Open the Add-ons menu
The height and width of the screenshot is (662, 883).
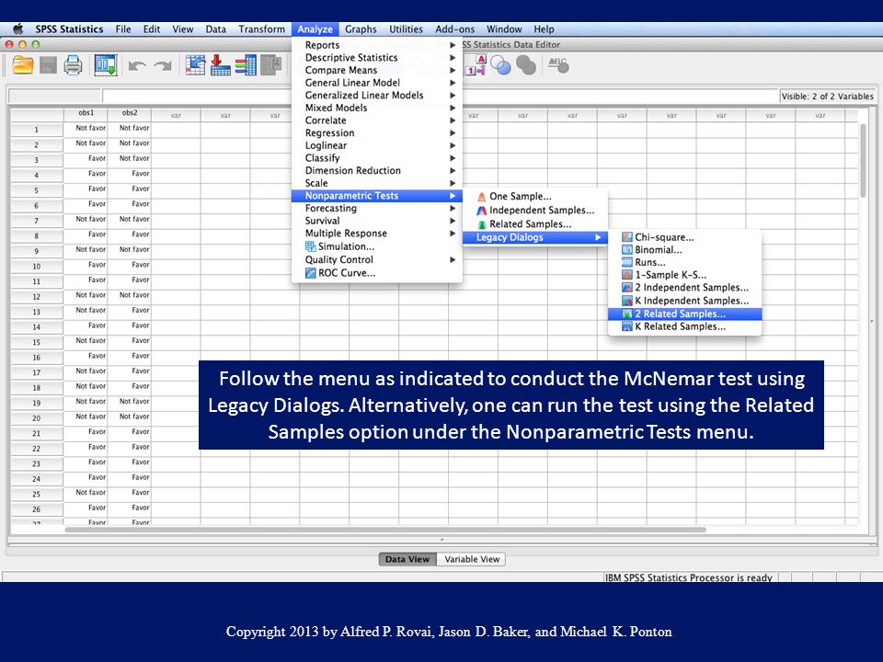(455, 29)
